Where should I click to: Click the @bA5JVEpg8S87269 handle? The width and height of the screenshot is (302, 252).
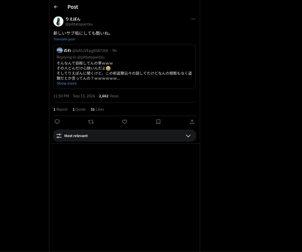90,50
